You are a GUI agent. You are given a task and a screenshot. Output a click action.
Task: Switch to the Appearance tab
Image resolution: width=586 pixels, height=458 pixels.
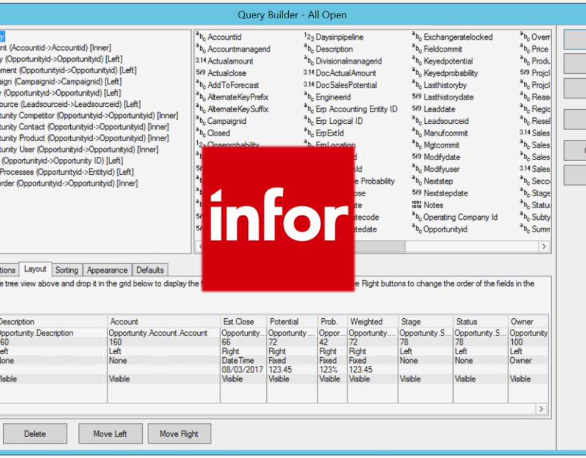(x=107, y=270)
